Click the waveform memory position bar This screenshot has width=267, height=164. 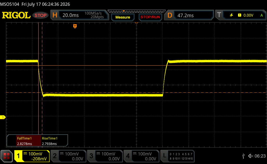(137, 11)
